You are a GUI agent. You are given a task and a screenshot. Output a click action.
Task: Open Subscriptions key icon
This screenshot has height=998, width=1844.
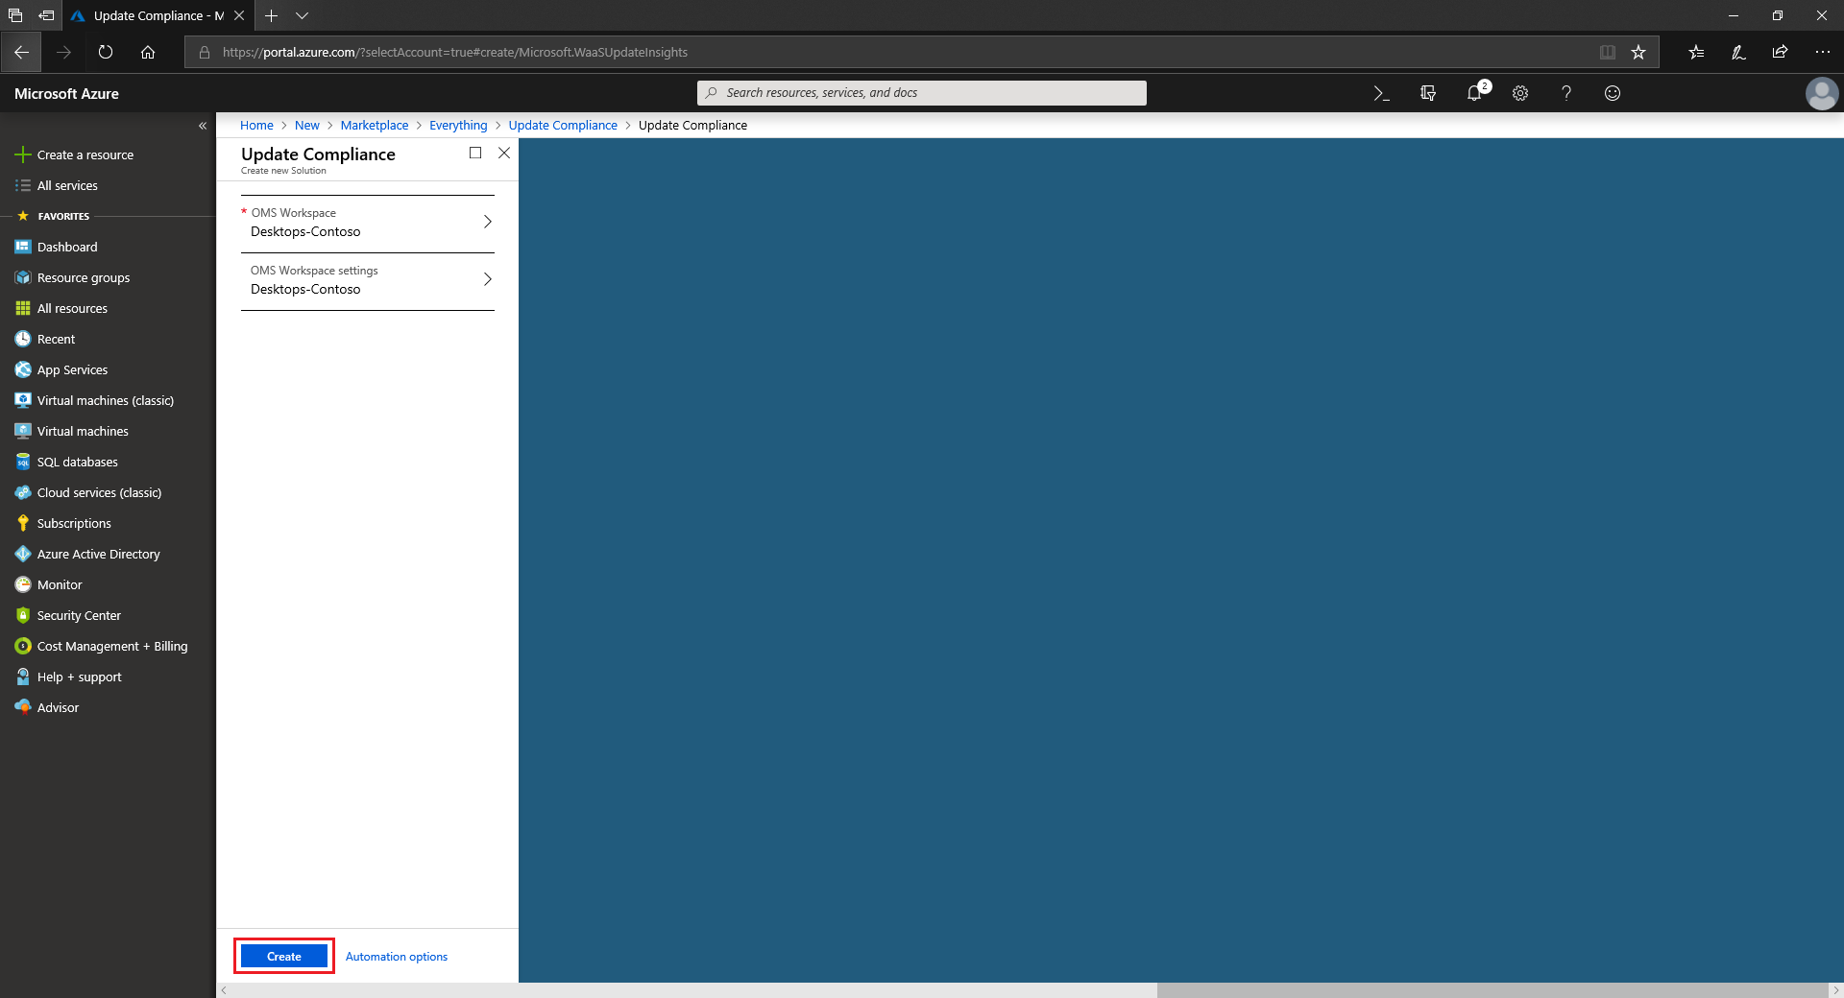click(x=23, y=523)
